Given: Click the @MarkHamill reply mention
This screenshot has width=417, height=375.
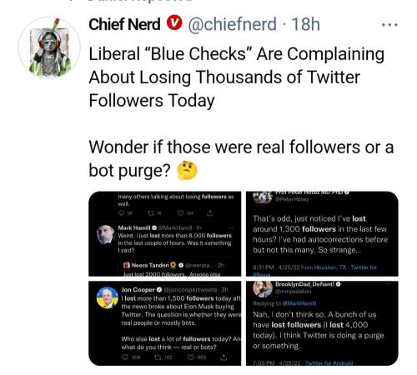Looking at the screenshot, I should pos(299,303).
